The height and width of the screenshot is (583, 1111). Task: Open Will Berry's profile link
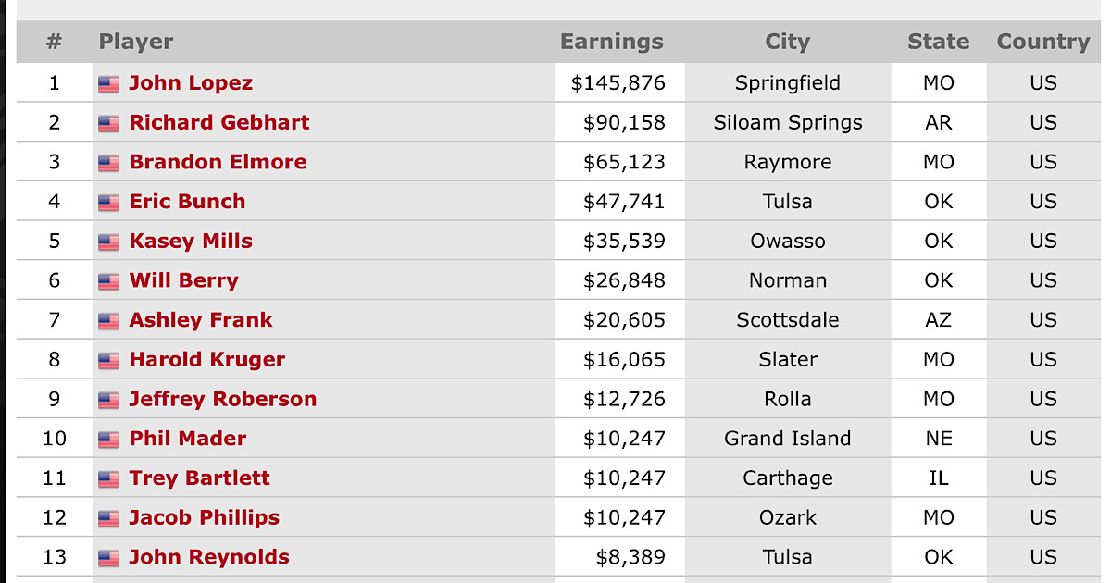183,280
